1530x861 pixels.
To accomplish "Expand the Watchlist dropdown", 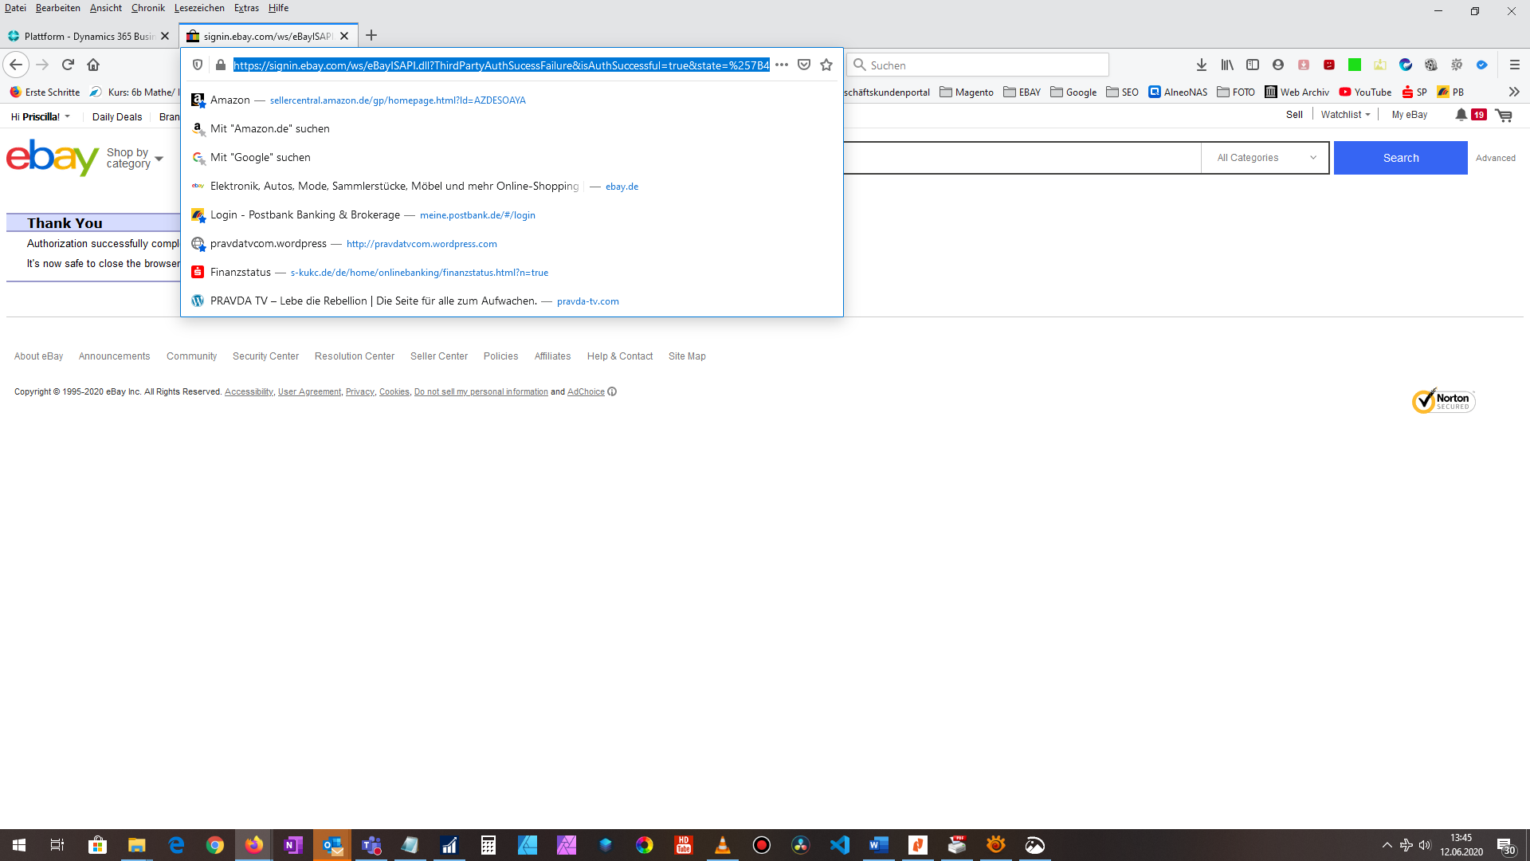I will pos(1345,115).
